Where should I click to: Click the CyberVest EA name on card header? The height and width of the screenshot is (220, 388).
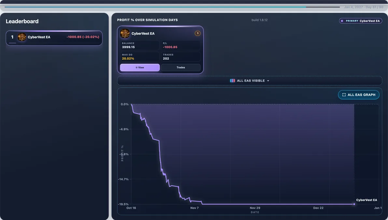pyautogui.click(x=143, y=34)
